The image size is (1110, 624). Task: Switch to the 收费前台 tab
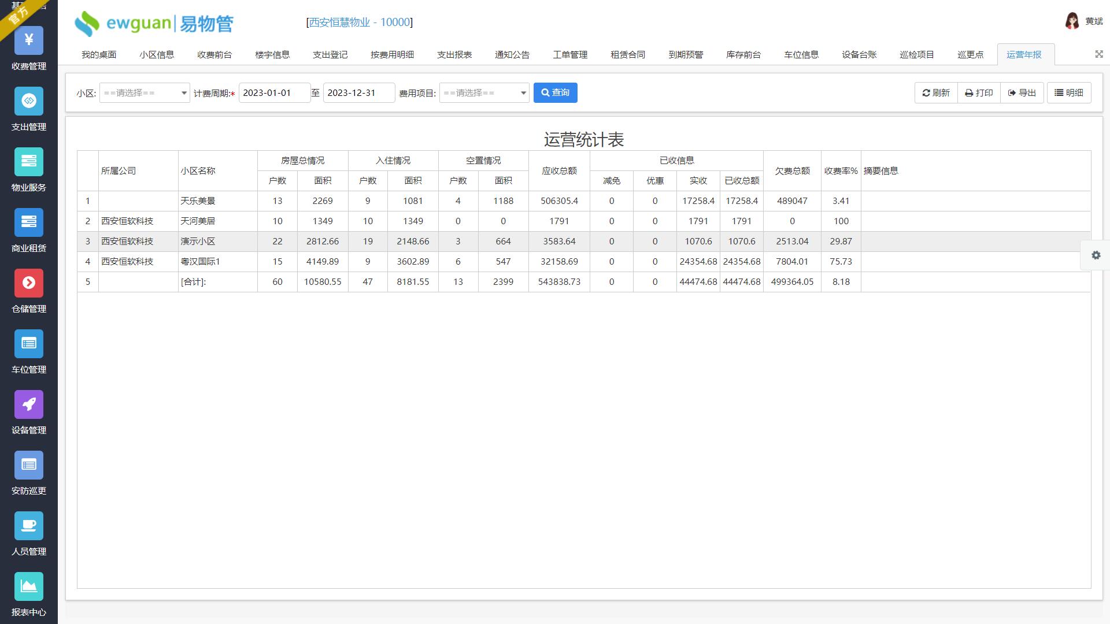[214, 55]
